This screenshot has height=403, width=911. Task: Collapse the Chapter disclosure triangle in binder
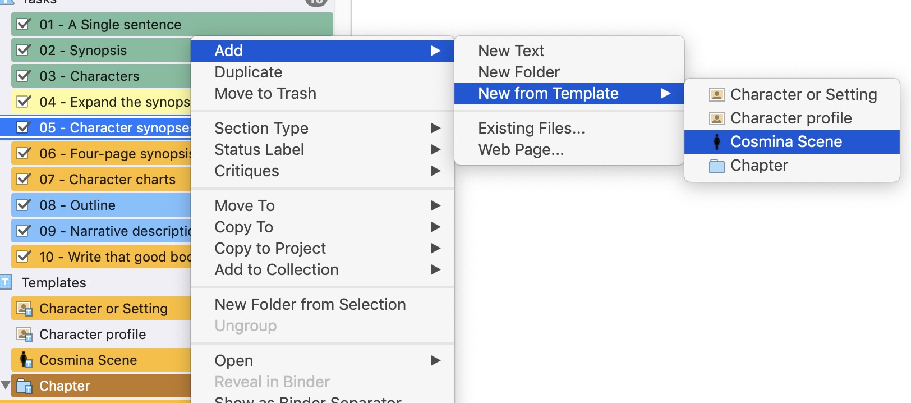[6, 386]
